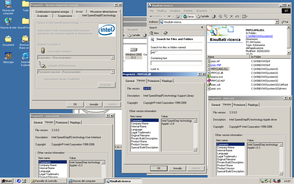Click the Copy To toolbar icon
The height and width of the screenshot is (184, 294).
click(x=226, y=17)
